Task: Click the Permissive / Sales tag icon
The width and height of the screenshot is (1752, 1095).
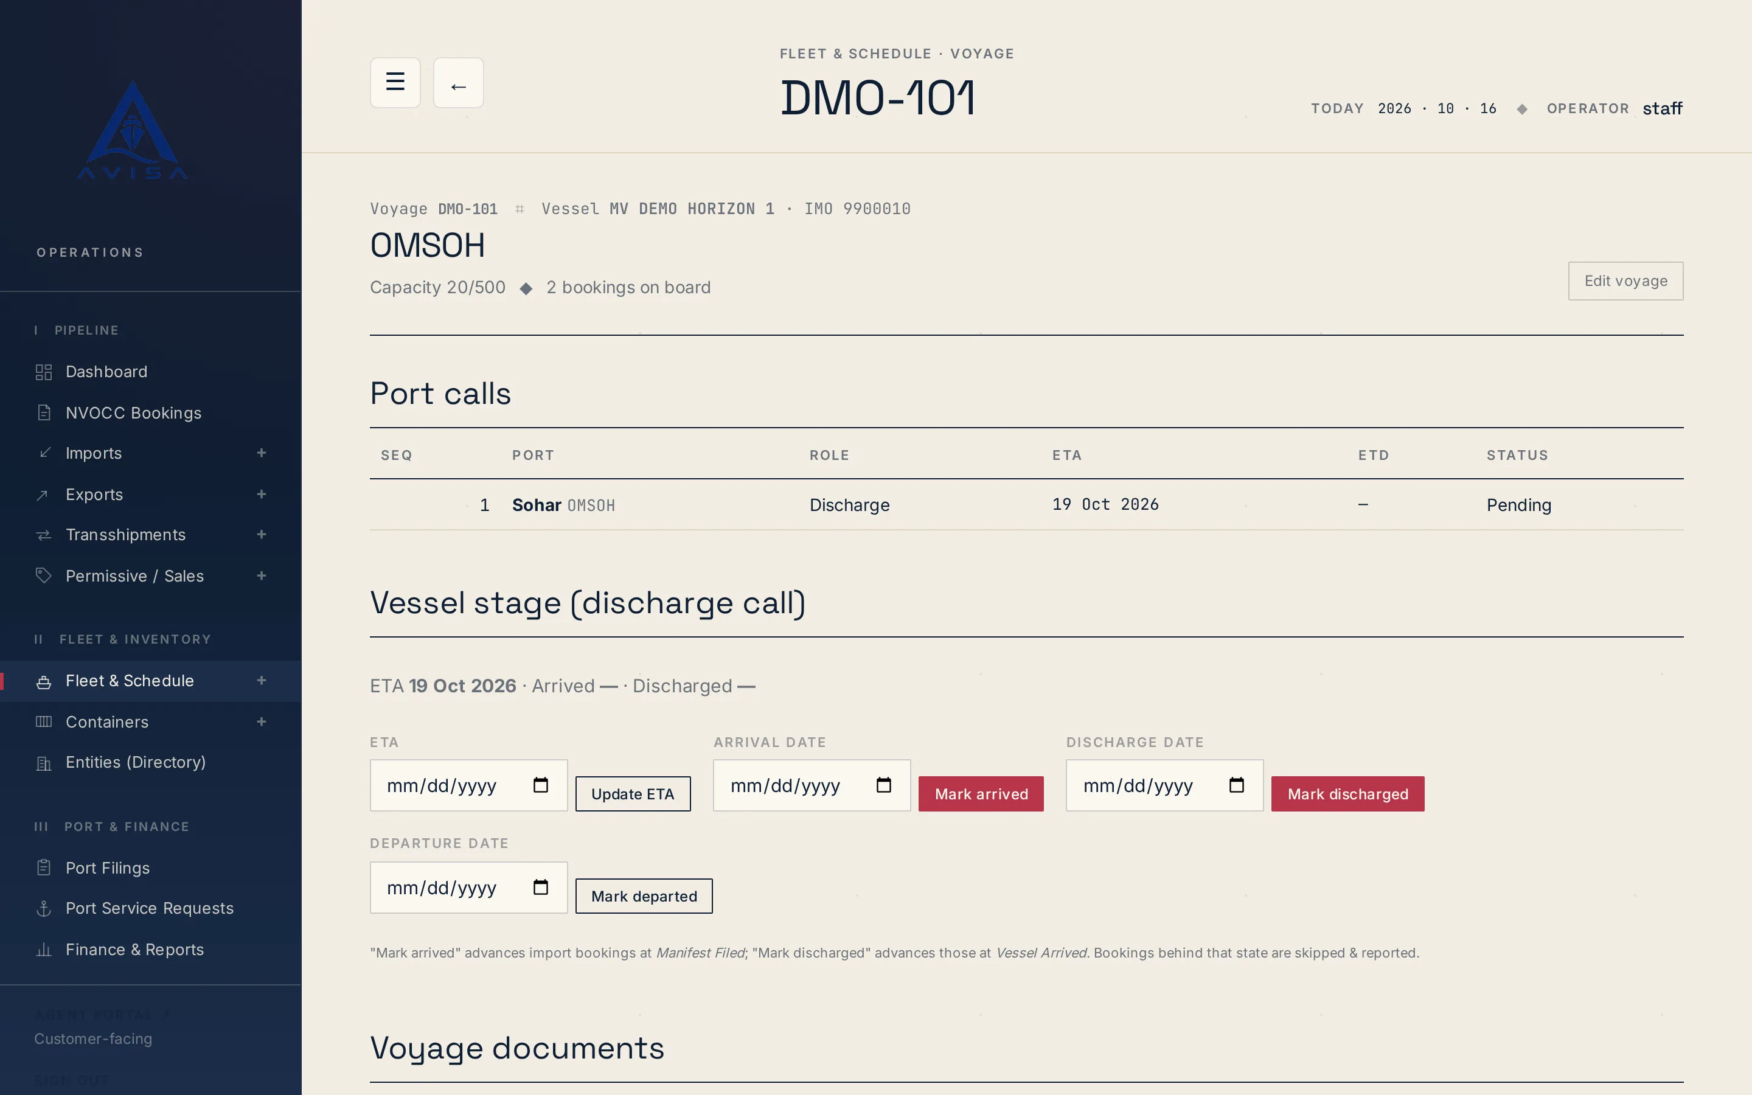Action: pyautogui.click(x=43, y=575)
